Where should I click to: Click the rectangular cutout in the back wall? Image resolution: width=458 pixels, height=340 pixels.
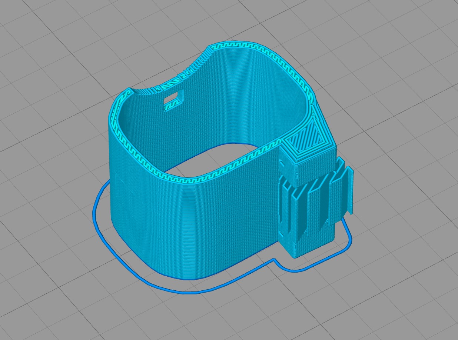pos(173,100)
